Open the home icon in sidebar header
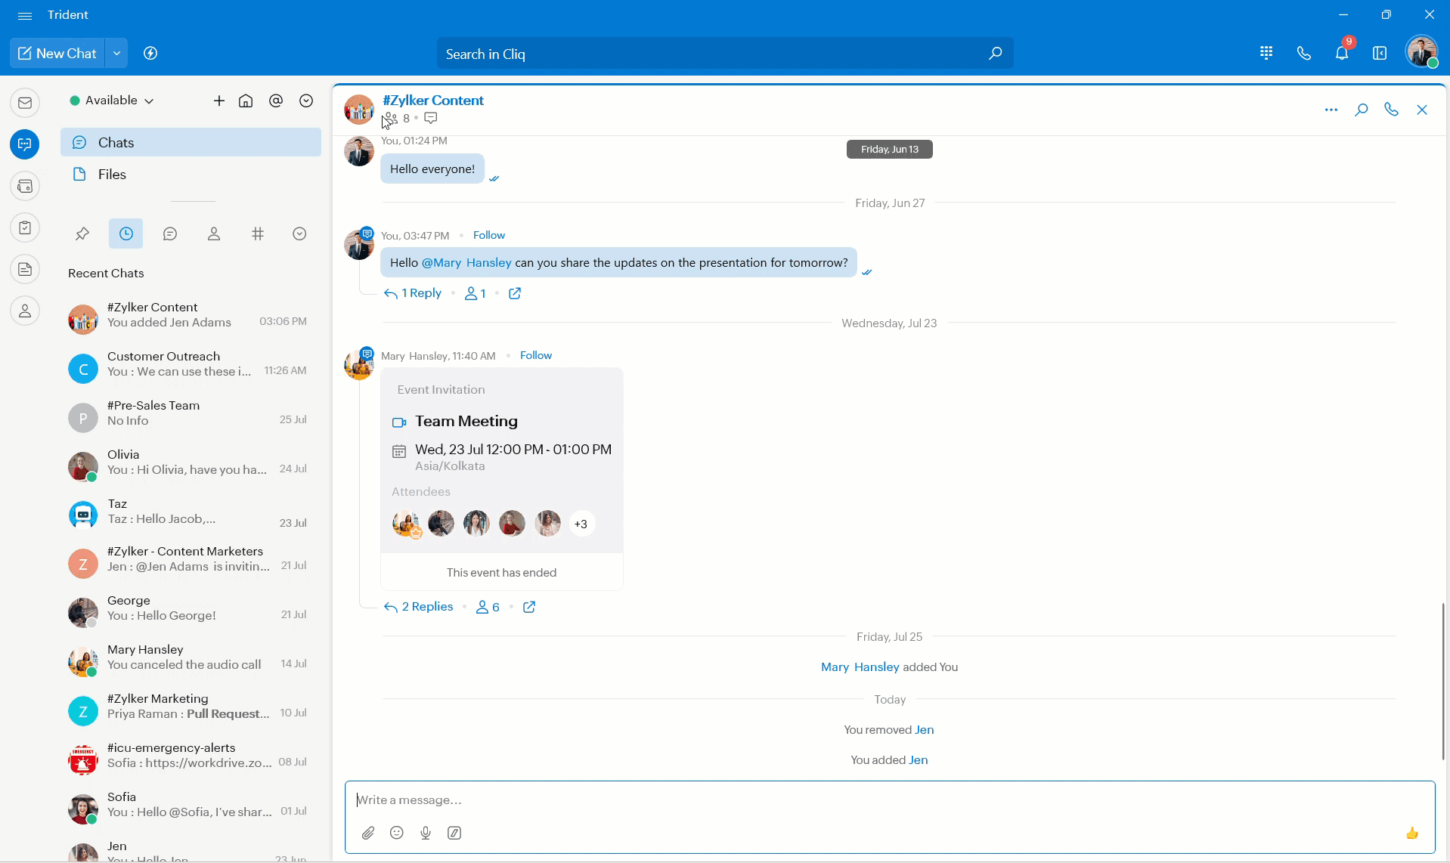The width and height of the screenshot is (1450, 863). 246,101
